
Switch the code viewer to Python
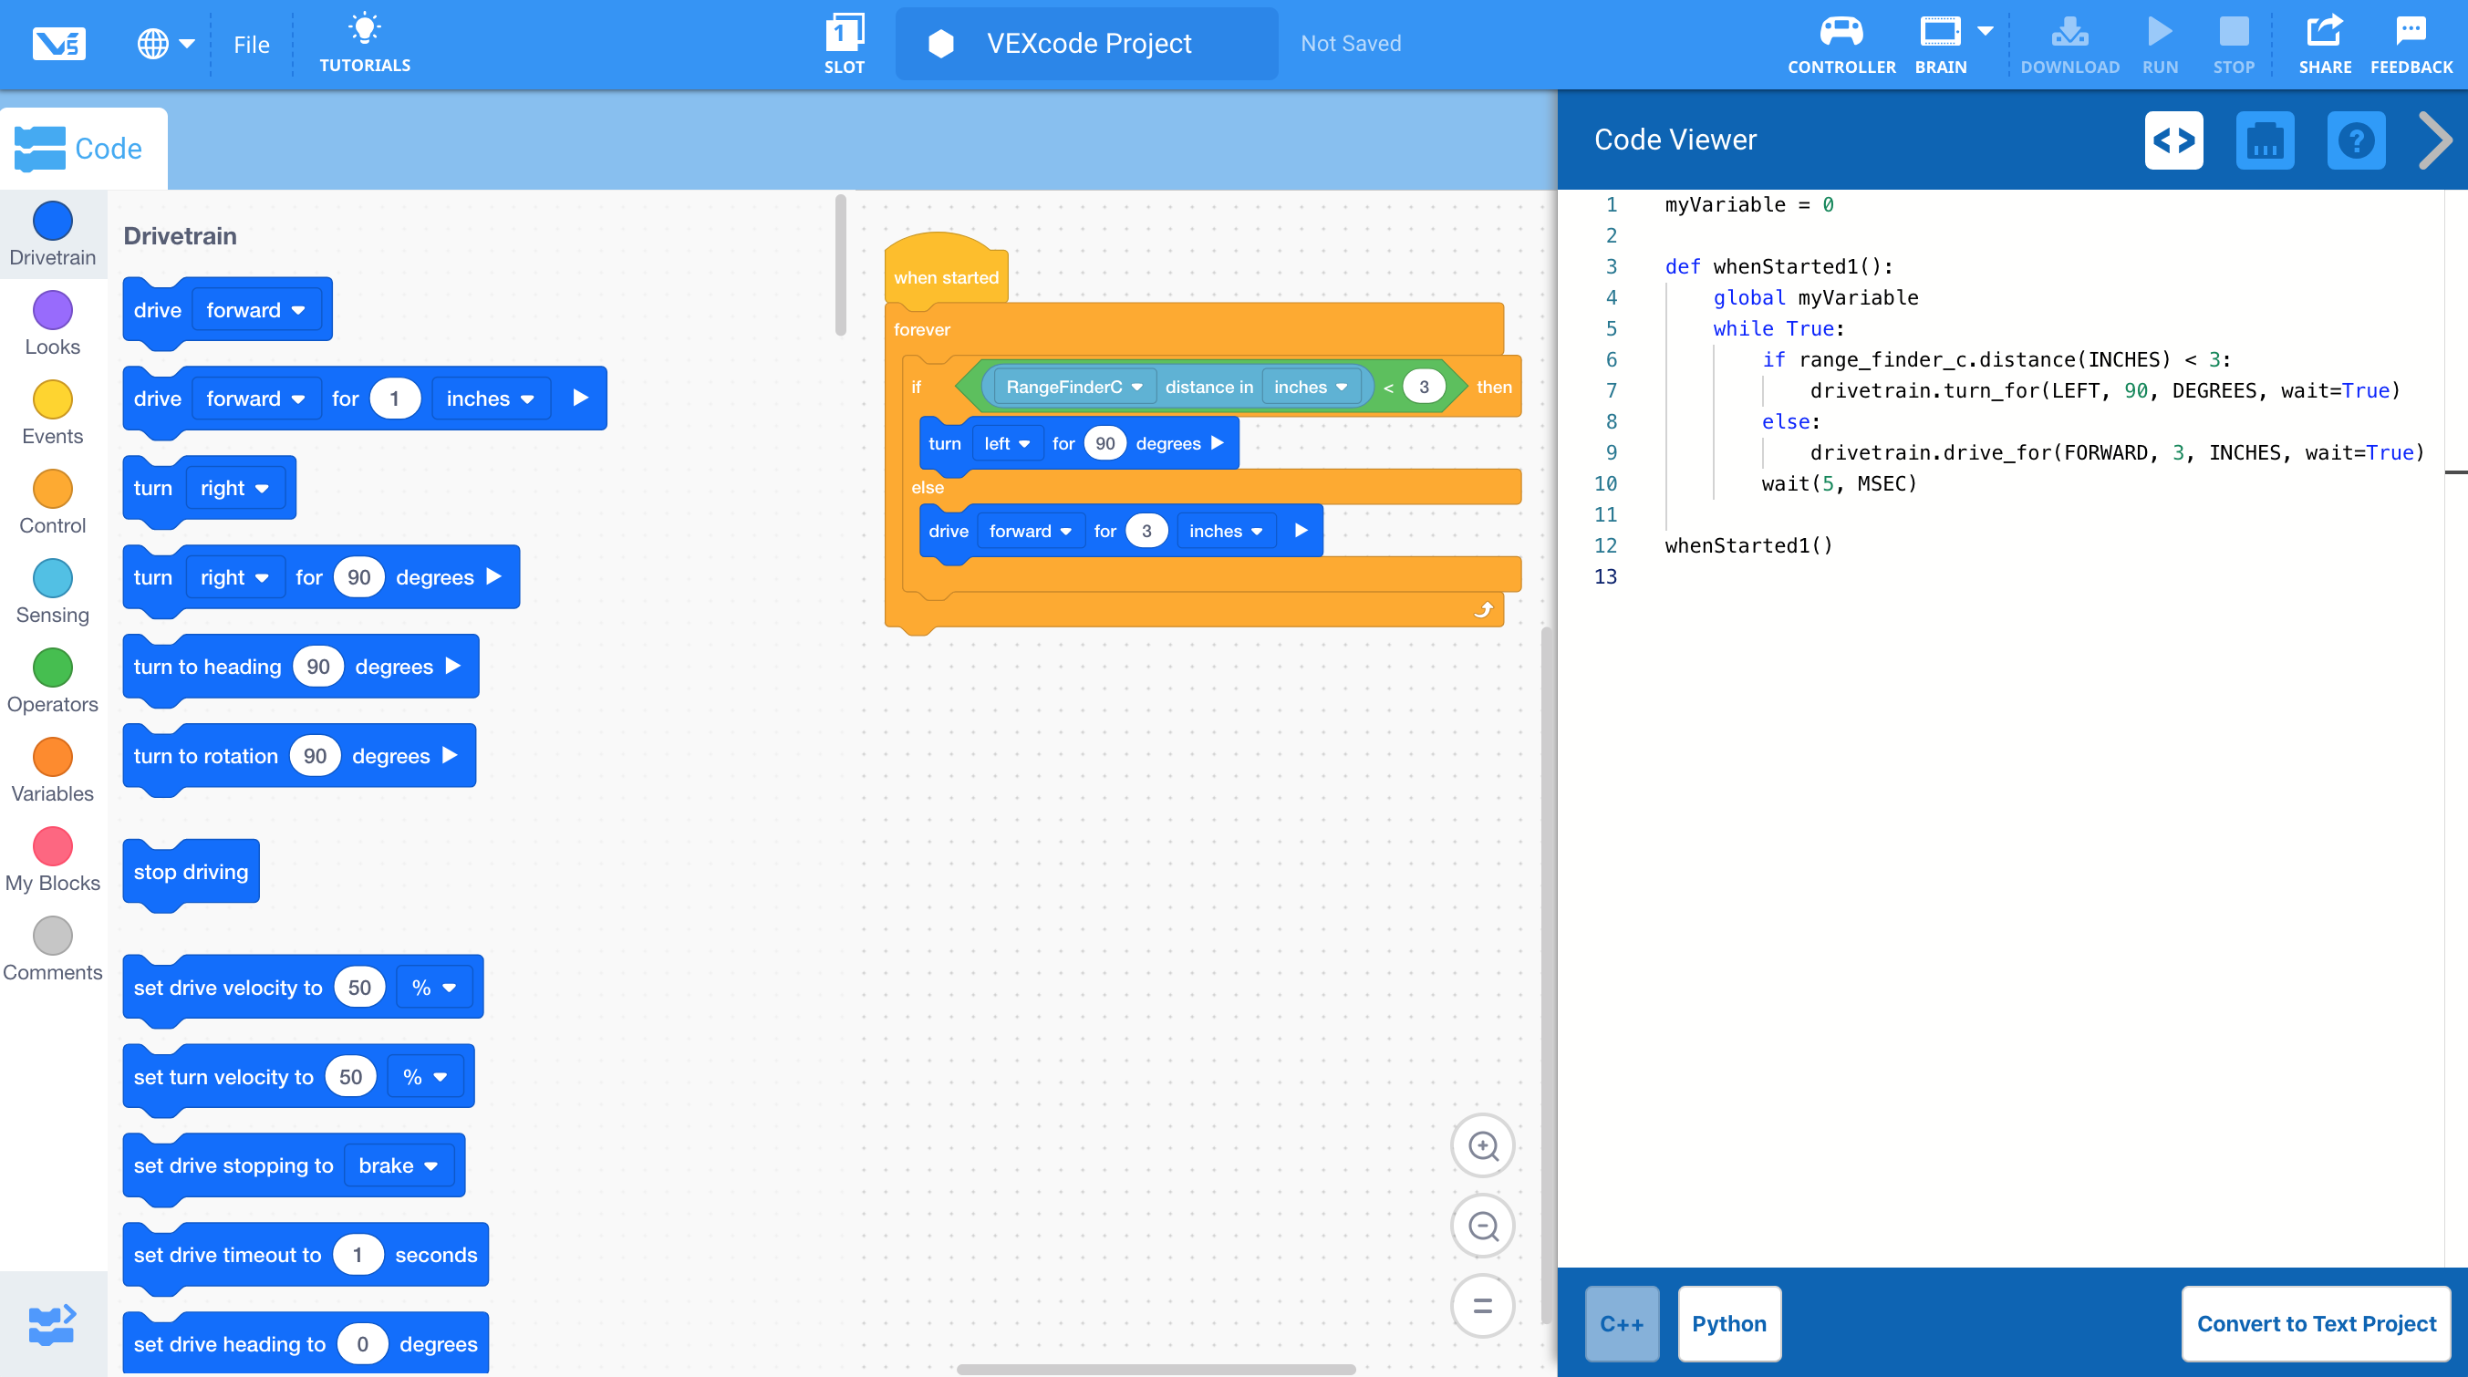[x=1728, y=1323]
